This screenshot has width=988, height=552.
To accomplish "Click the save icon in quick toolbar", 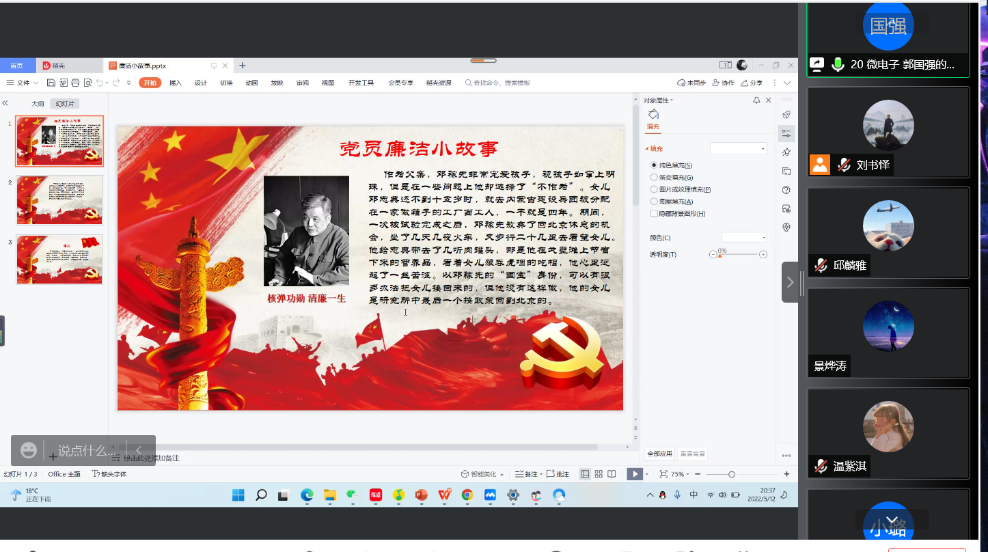I will (51, 83).
